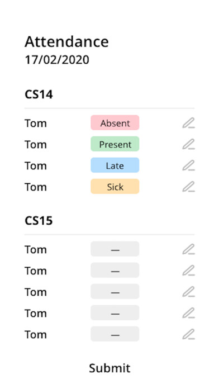Edit the third CS15 student's attendance with the pencil
The width and height of the screenshot is (219, 389).
pyautogui.click(x=189, y=292)
